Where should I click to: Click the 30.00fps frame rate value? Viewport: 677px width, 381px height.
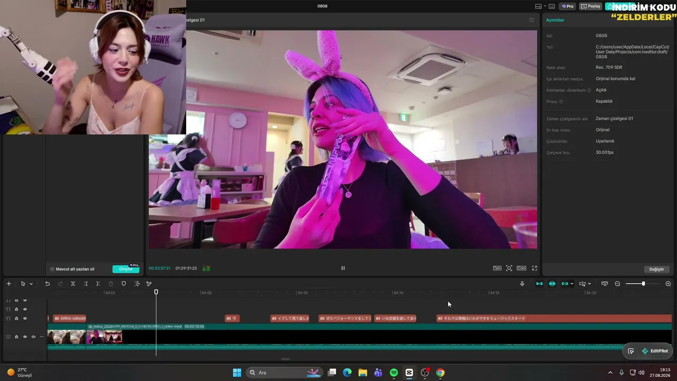[x=605, y=152]
